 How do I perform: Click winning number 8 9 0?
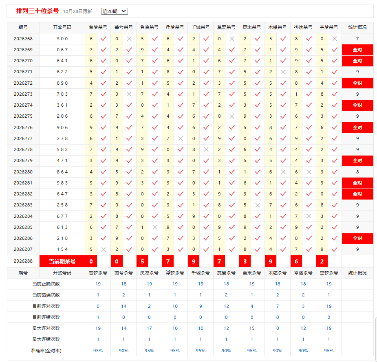coord(62,83)
